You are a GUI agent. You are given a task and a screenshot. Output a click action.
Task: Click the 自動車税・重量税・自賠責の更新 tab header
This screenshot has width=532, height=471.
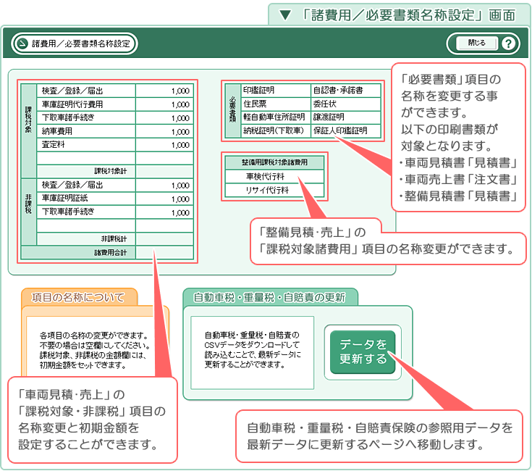pos(269,298)
